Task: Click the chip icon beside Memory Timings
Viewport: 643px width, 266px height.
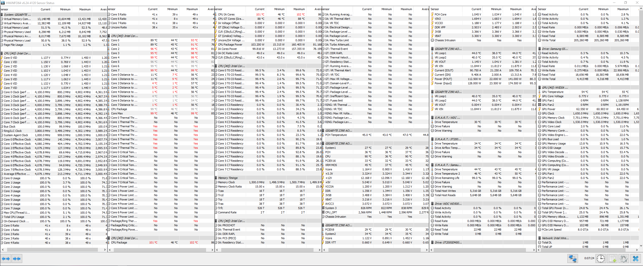Action: click(216, 178)
